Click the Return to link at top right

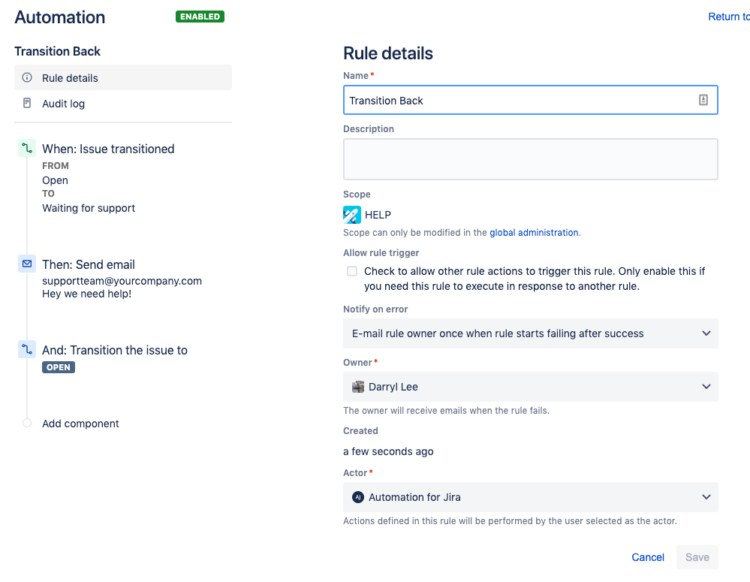point(728,17)
